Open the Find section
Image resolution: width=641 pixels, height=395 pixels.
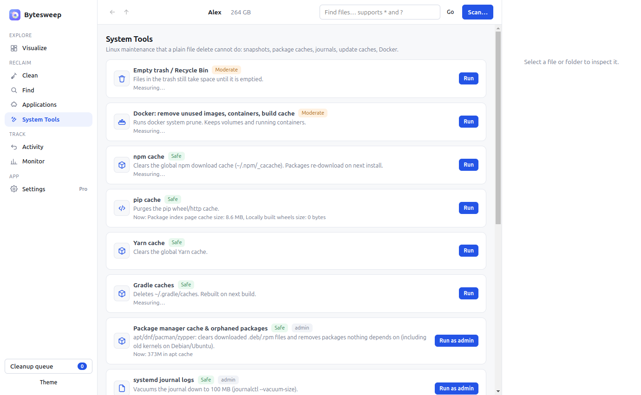[x=48, y=91]
